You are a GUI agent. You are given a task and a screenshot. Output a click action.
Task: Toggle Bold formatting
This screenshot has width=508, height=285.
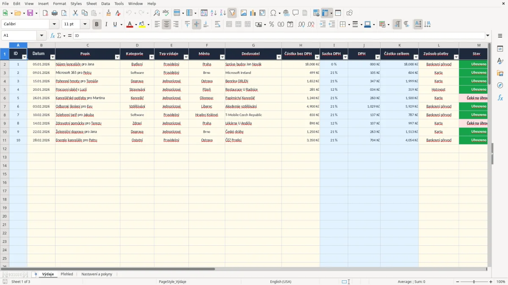97,24
